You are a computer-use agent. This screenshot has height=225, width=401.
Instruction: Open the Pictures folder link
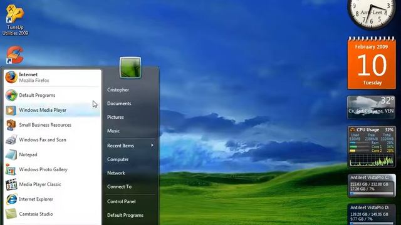(115, 117)
